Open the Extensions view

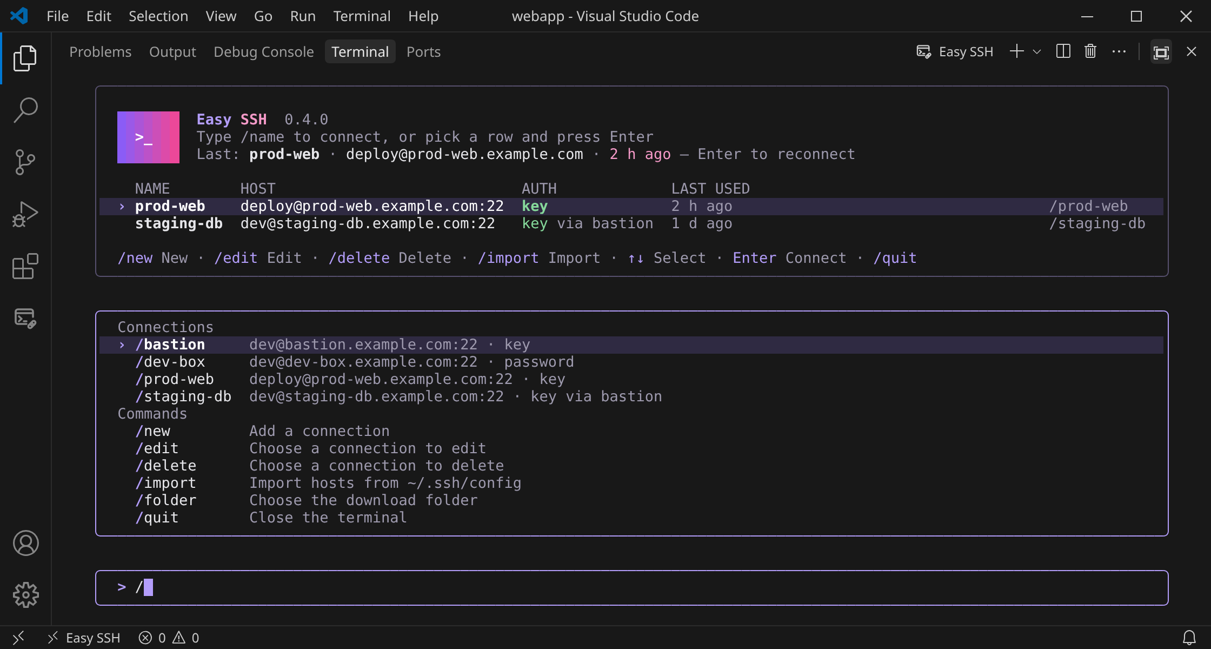pyautogui.click(x=25, y=266)
